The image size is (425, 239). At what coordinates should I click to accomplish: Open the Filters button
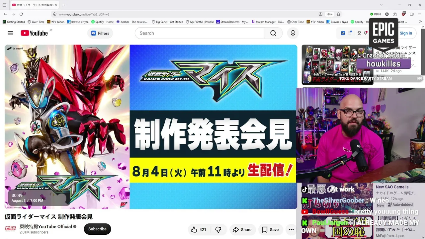(x=100, y=33)
